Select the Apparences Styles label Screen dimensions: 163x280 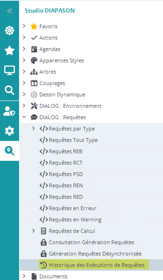click(62, 61)
